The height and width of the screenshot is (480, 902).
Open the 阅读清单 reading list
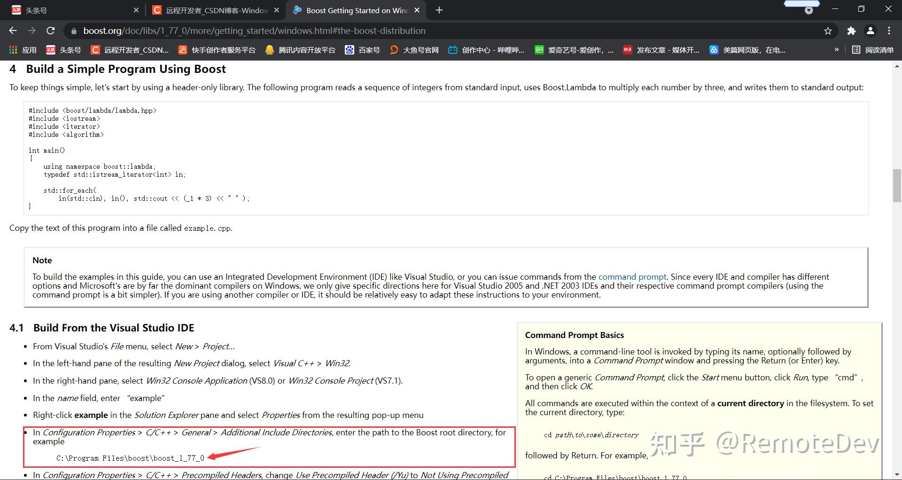[873, 50]
